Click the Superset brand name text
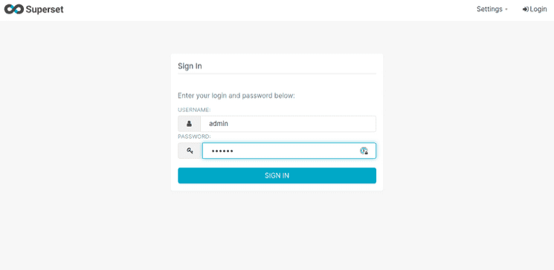Image resolution: width=554 pixels, height=270 pixels. (45, 10)
